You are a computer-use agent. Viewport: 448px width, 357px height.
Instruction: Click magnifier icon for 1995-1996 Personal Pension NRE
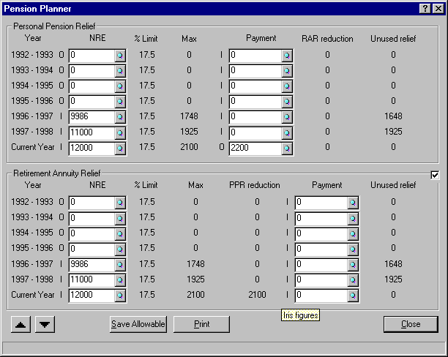point(120,102)
